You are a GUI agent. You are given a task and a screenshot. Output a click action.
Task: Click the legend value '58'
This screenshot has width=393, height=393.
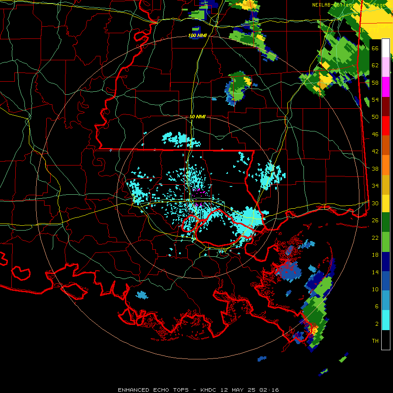[x=375, y=83]
